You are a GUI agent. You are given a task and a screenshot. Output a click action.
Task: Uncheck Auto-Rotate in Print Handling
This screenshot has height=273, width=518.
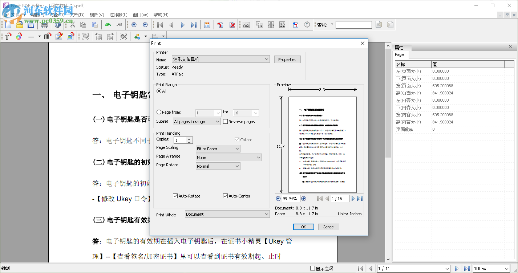[175, 196]
